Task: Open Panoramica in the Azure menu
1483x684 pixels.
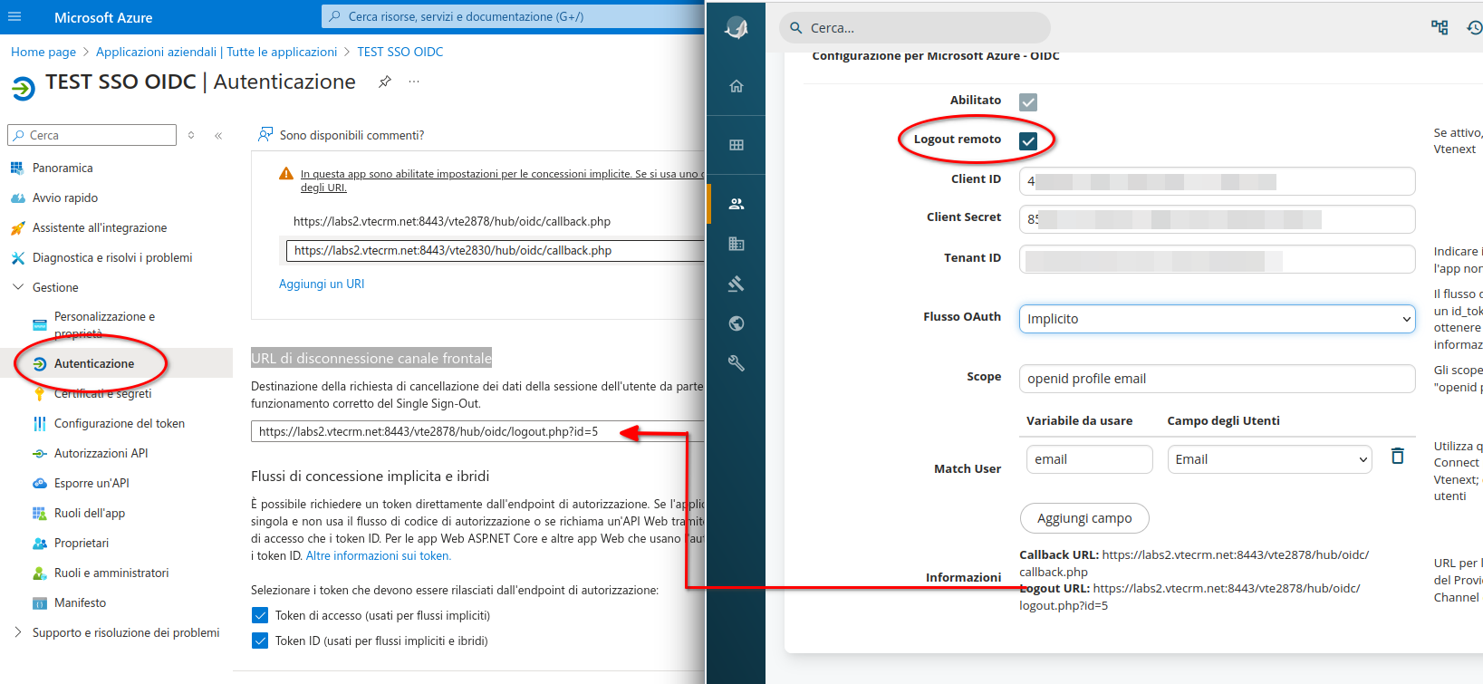Action: pos(63,168)
